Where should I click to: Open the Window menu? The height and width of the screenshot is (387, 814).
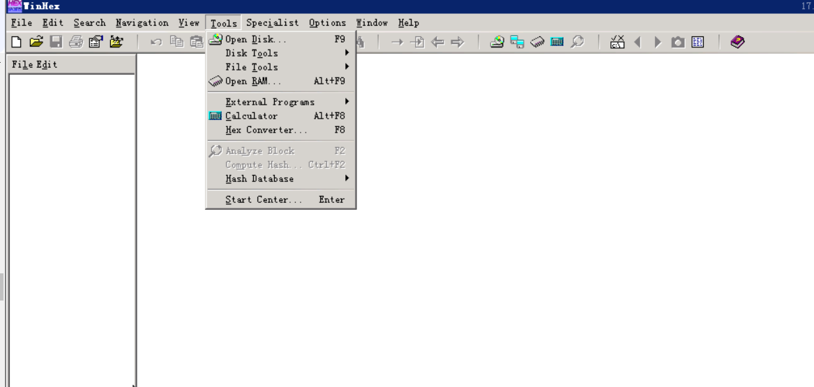tap(372, 23)
